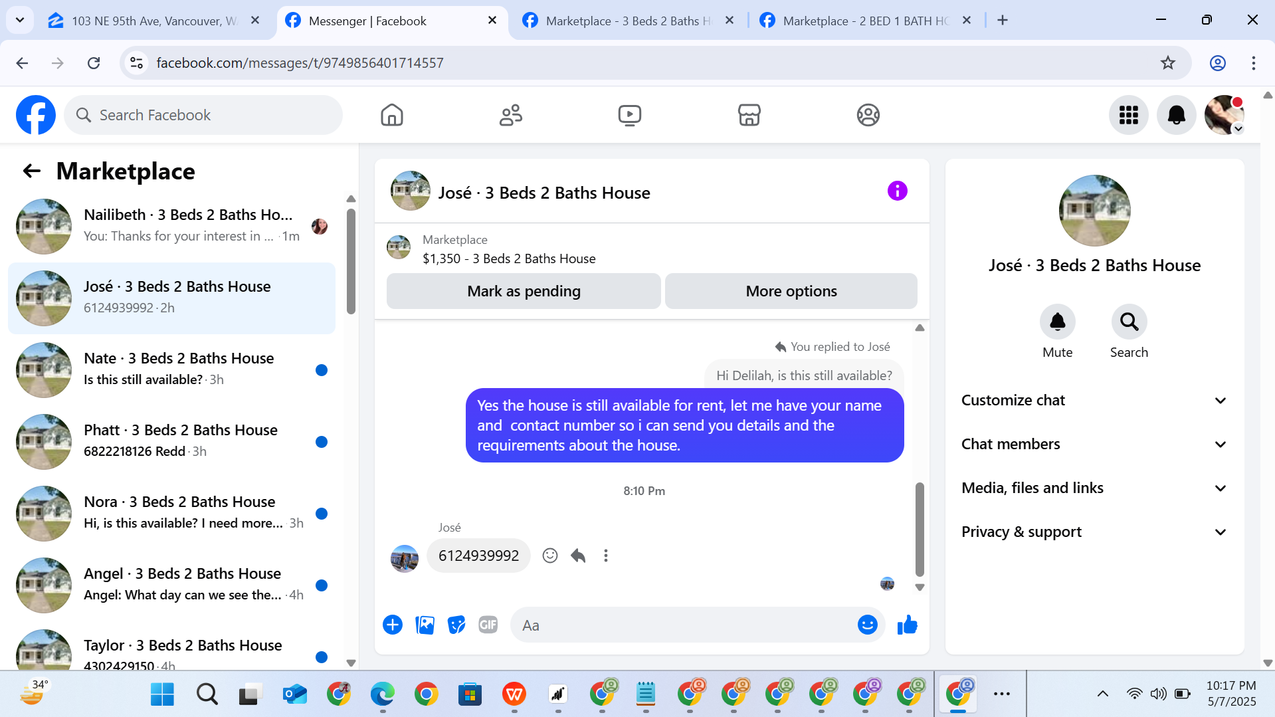Open the $1,350 - 3 Beds 2 Baths listing link
Image resolution: width=1275 pixels, height=717 pixels.
tap(509, 258)
